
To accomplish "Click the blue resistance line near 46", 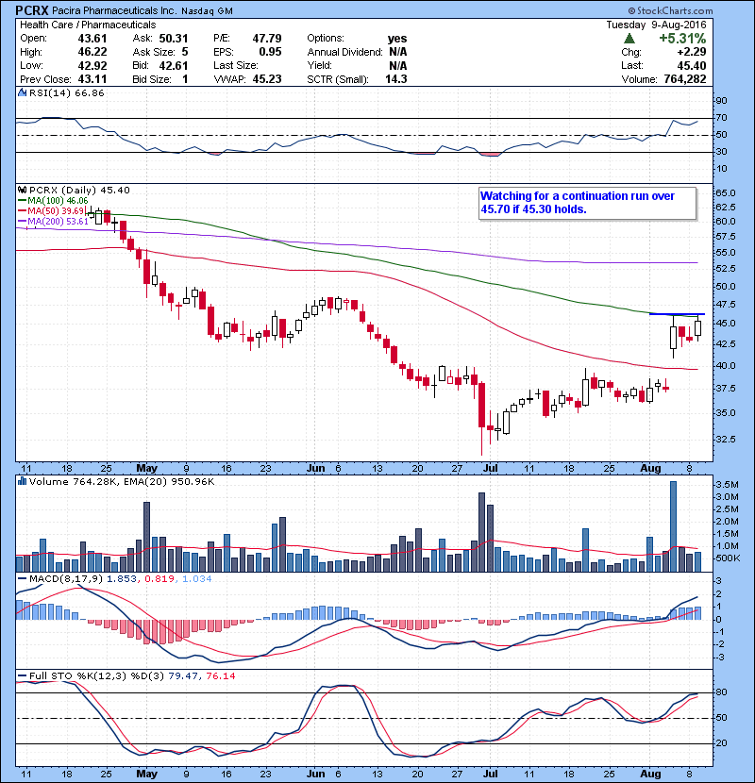I will click(677, 313).
